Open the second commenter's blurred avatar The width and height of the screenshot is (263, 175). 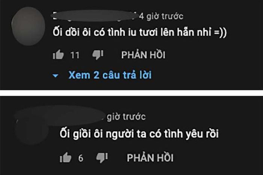31,130
